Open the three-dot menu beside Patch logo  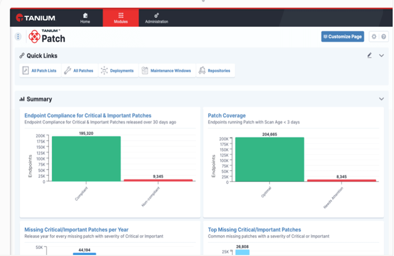point(18,37)
